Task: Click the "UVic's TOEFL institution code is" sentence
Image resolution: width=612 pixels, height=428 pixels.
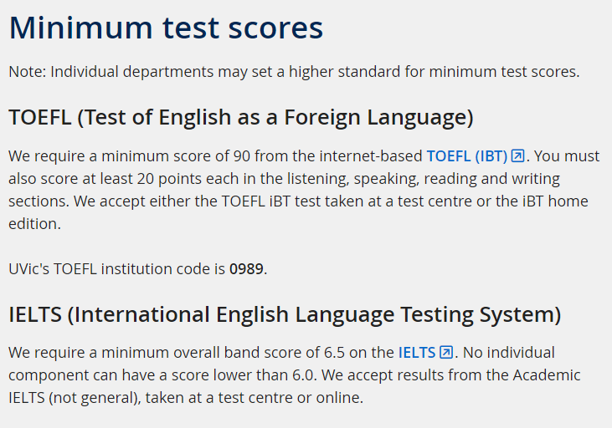Action: (116, 269)
